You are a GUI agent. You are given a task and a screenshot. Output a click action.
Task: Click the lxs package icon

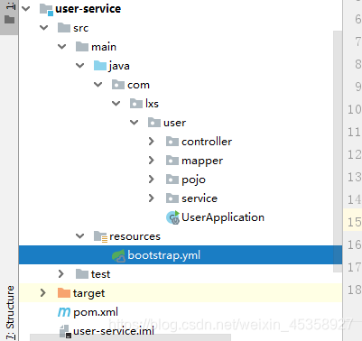coord(136,104)
